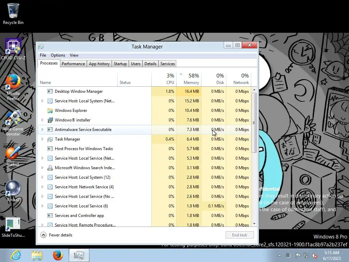Select the SlideToShutdown desktop shortcut

pos(13,227)
